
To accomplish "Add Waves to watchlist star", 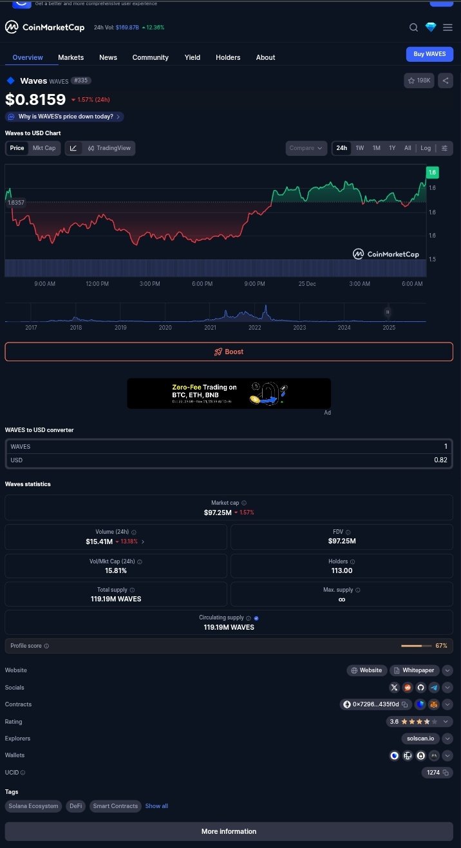I will (419, 80).
